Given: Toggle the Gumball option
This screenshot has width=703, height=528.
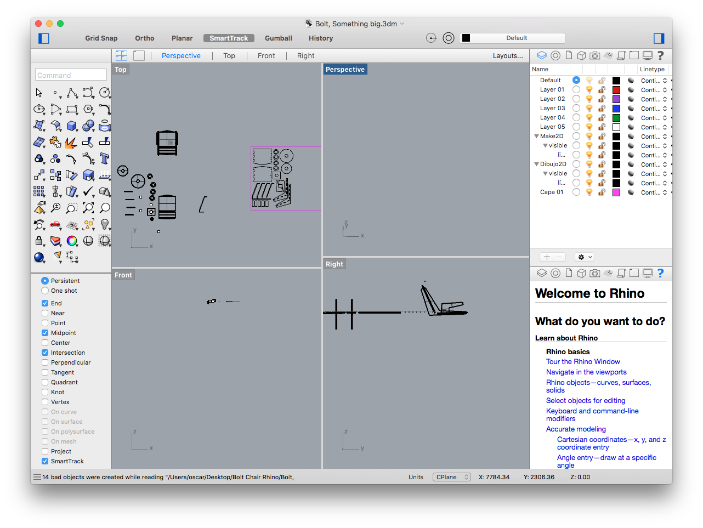Looking at the screenshot, I should click(x=278, y=38).
